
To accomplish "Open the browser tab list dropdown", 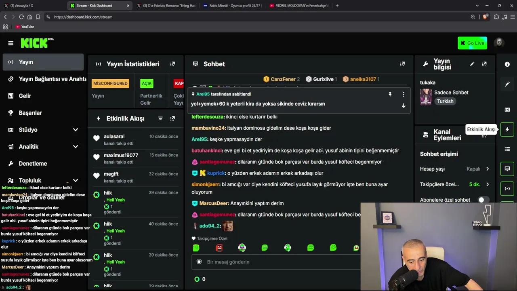I will [477, 6].
